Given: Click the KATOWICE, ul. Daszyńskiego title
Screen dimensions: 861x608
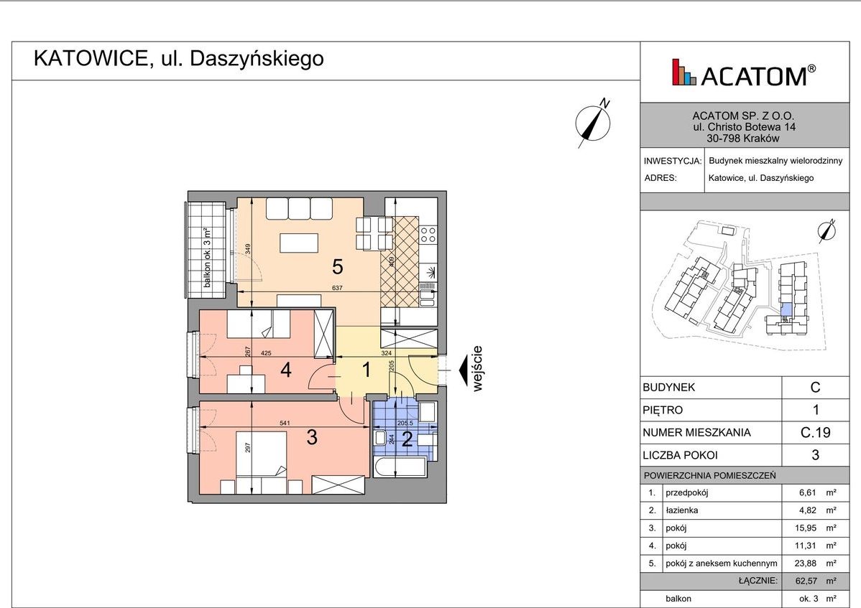Looking at the screenshot, I should click(x=179, y=59).
